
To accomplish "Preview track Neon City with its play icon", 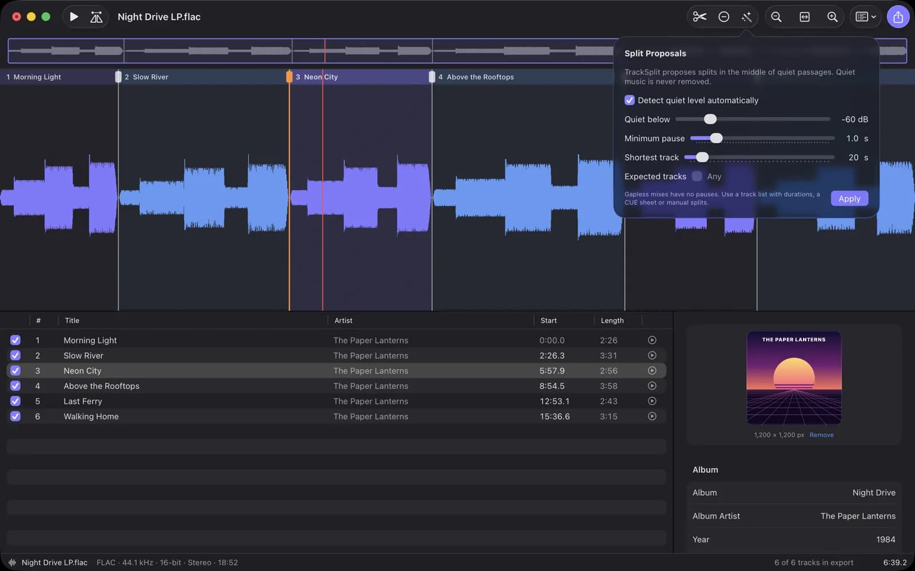I will point(652,371).
